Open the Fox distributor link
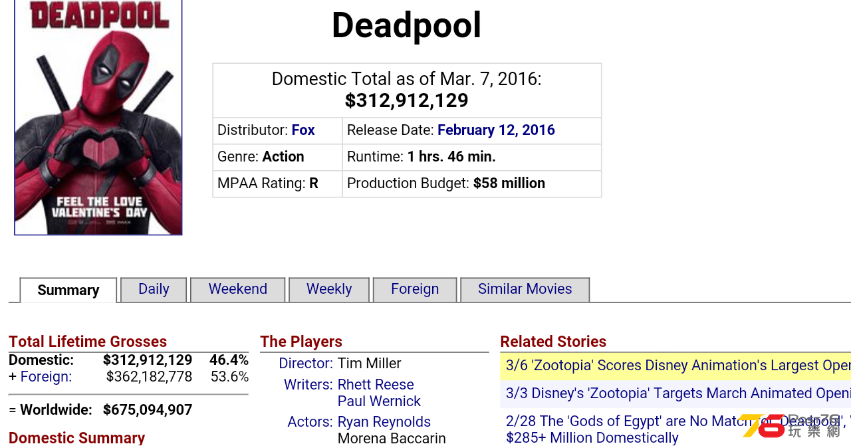This screenshot has width=851, height=446. tap(303, 130)
